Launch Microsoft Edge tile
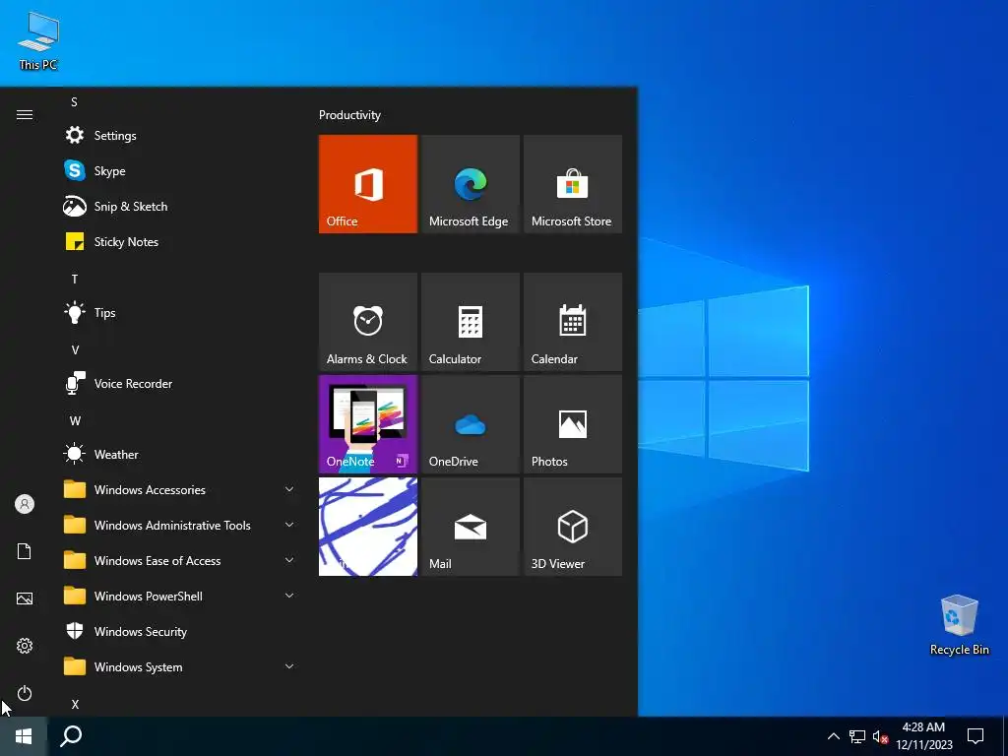This screenshot has width=1008, height=756. click(x=470, y=184)
